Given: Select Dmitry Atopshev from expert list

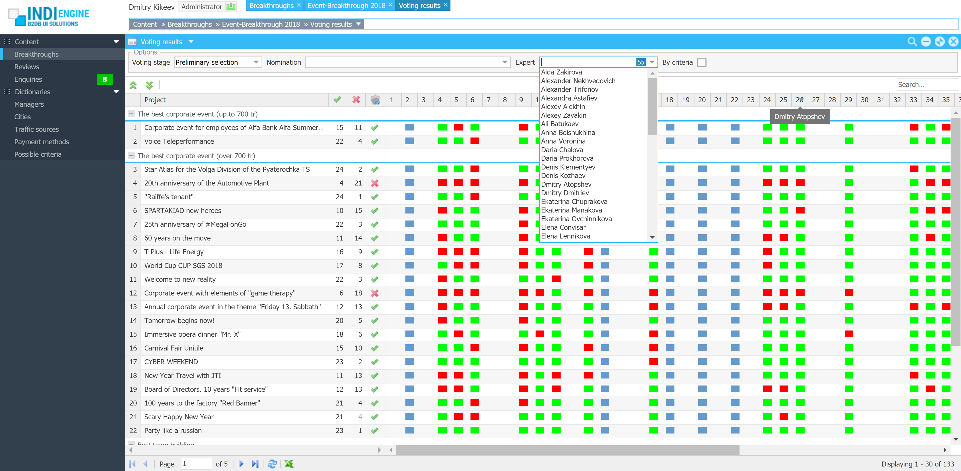Looking at the screenshot, I should click(566, 184).
